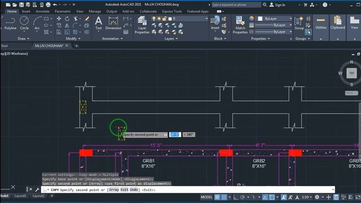Open the Layer Properties manager

pos(142,25)
